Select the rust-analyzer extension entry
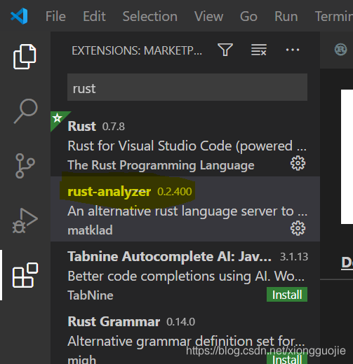The image size is (353, 364). click(185, 209)
